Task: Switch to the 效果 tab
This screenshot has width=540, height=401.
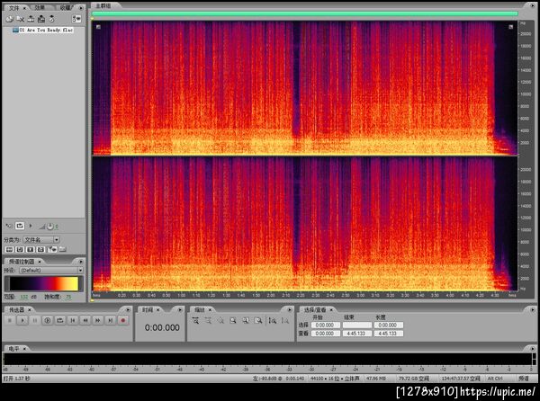Action: [40, 7]
